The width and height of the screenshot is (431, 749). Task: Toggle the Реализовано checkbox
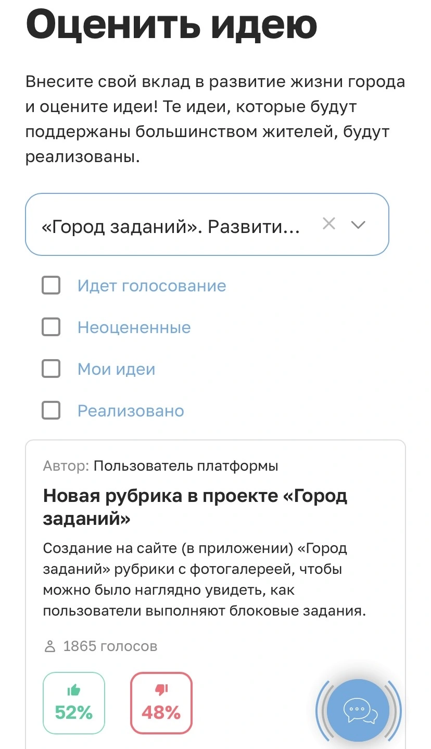click(x=51, y=411)
